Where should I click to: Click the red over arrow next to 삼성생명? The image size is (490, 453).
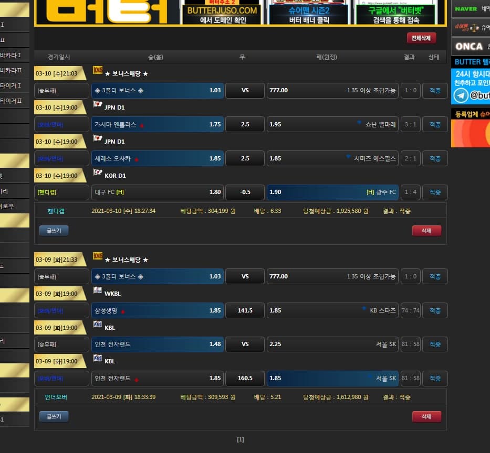[123, 312]
